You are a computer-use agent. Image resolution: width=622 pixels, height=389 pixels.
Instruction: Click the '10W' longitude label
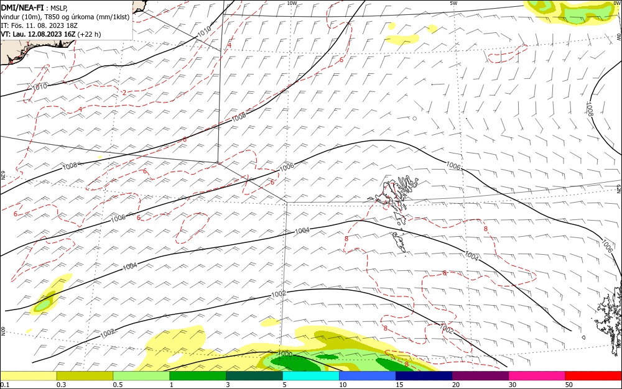coord(292,3)
